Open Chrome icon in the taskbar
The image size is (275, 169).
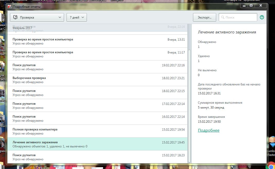(271, 166)
